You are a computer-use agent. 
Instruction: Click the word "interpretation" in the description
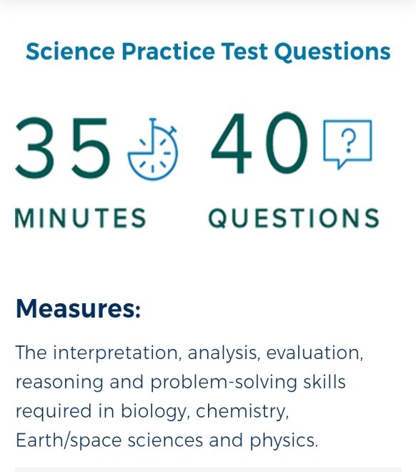(x=117, y=353)
